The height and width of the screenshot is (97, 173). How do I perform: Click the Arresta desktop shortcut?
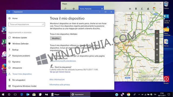[x=166, y=80]
